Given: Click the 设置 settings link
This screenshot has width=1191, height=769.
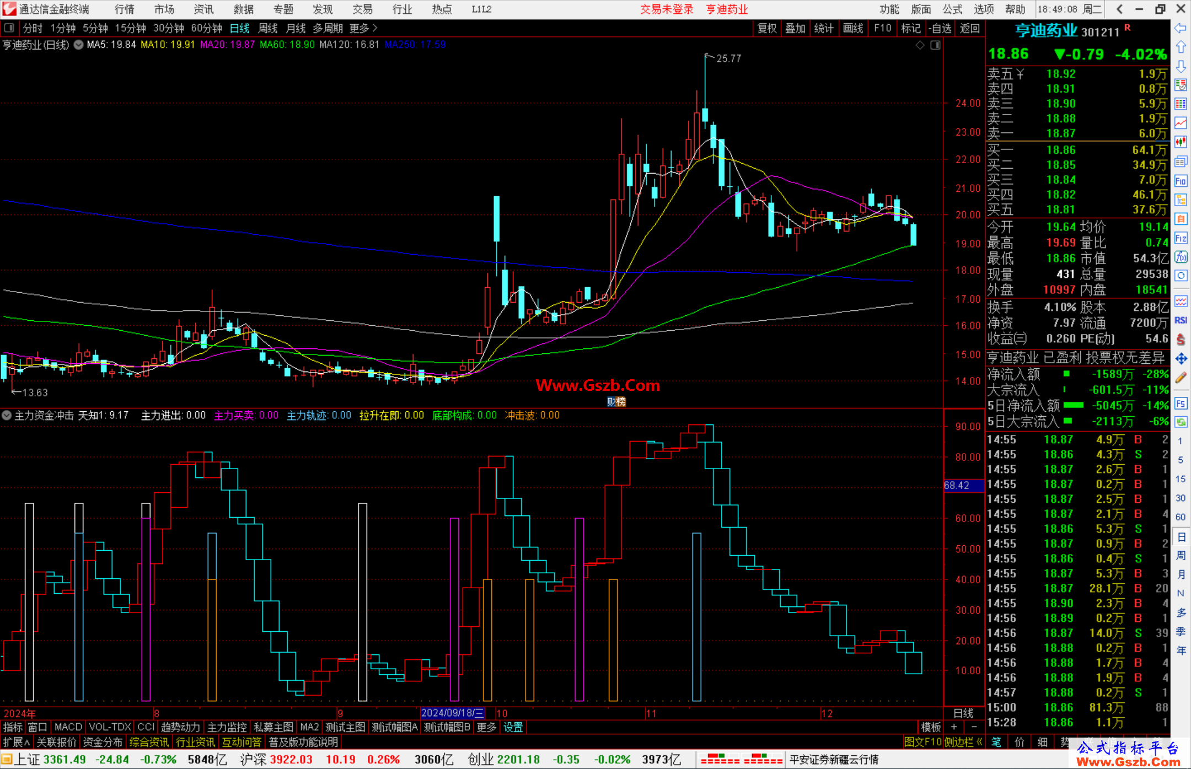Looking at the screenshot, I should click(513, 727).
